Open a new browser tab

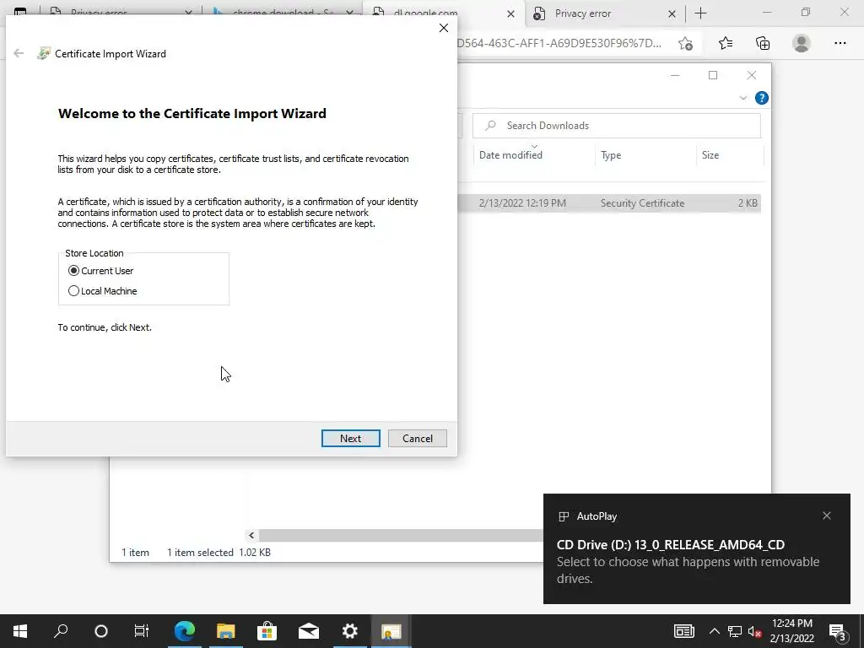click(701, 13)
